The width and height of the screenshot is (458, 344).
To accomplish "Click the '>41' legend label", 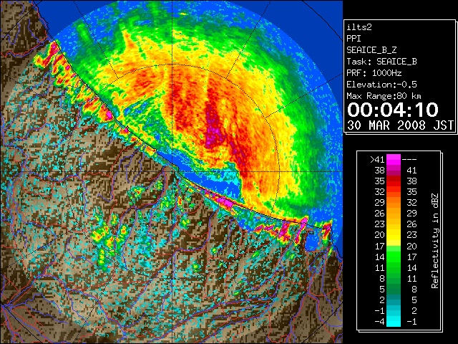I will coord(377,160).
